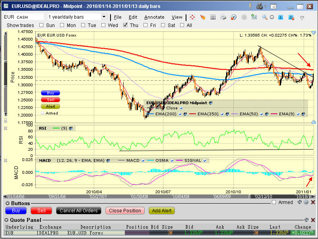Tick the Armed checkbox in Buttons panel
318x239 pixels.
tap(273, 202)
